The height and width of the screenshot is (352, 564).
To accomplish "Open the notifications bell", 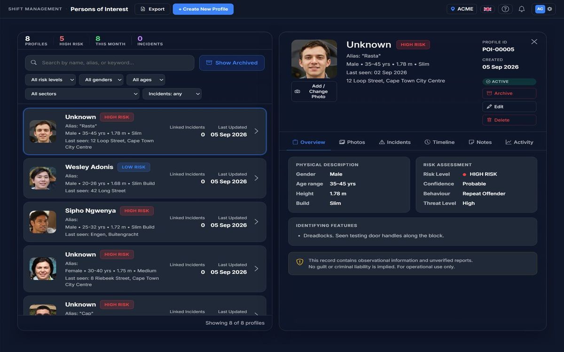I will 522,9.
